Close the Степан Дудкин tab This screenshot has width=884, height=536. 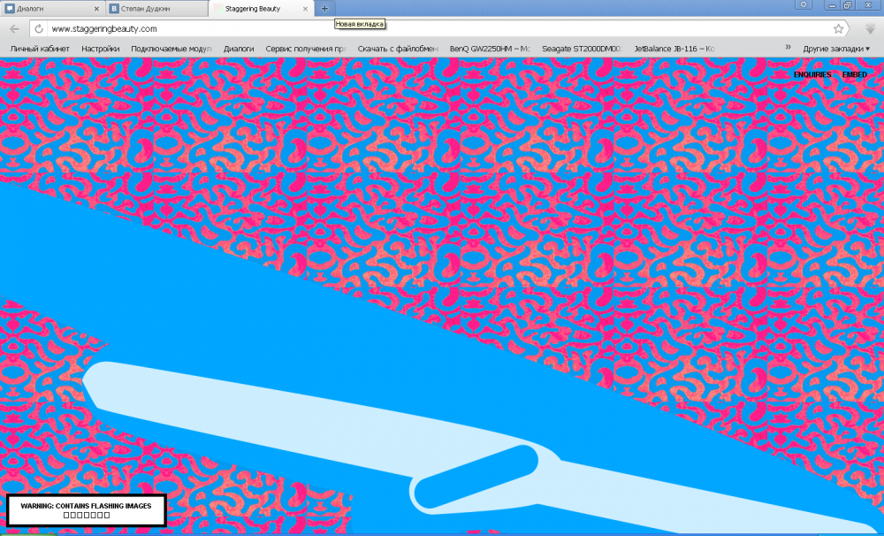pyautogui.click(x=202, y=8)
